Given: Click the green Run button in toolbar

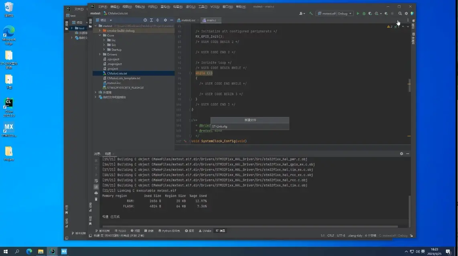Looking at the screenshot, I should click(x=358, y=14).
